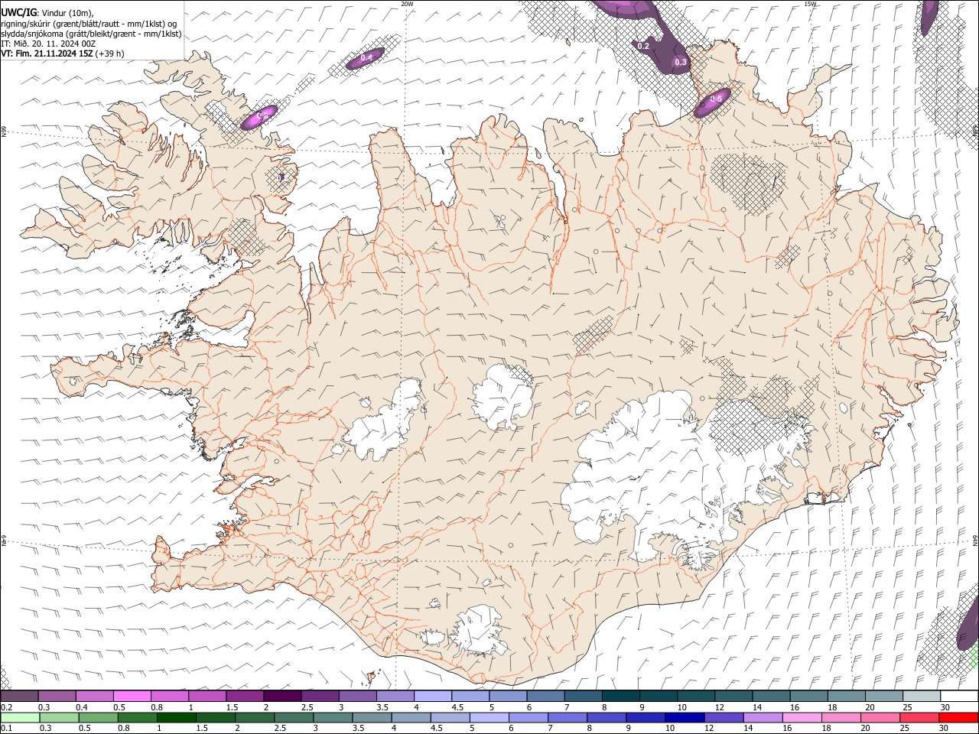The width and height of the screenshot is (979, 734).
Task: Click the light grey 25–30 swatch in upper scale
Action: click(x=920, y=696)
